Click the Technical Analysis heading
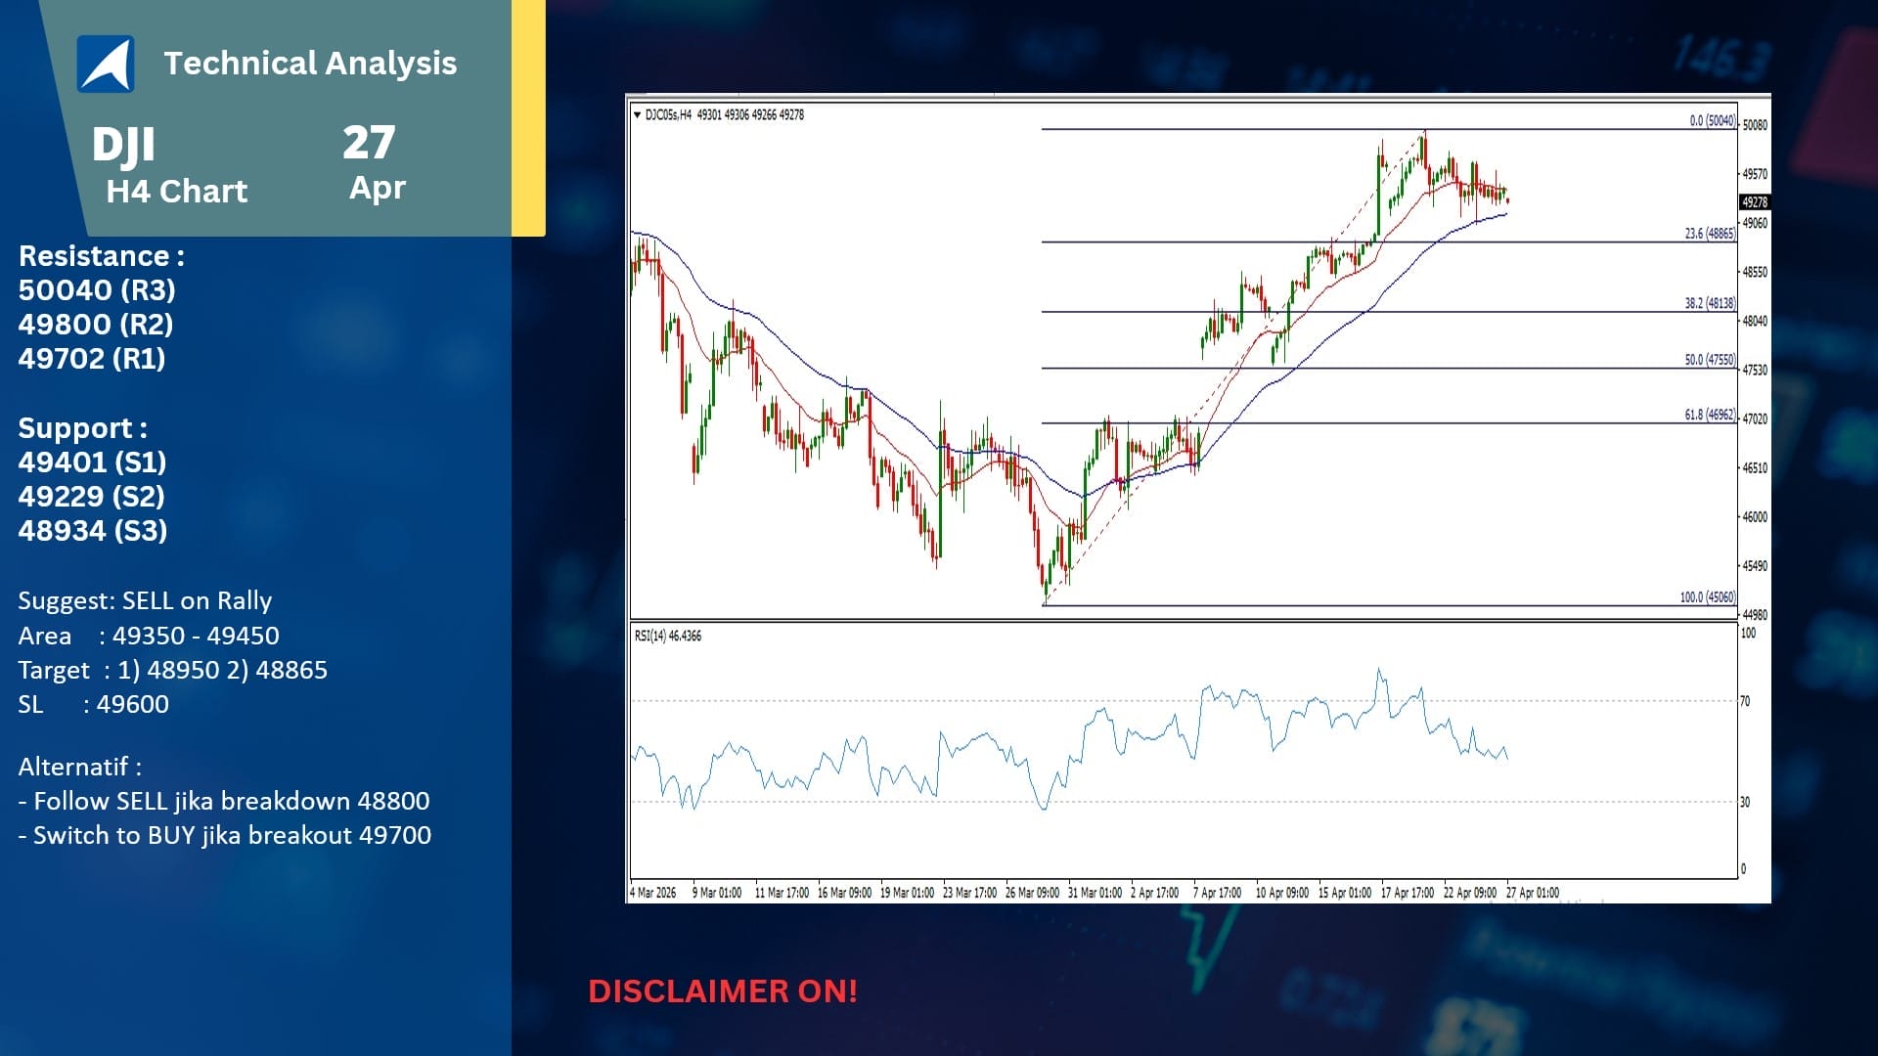Viewport: 1878px width, 1056px height. click(310, 64)
